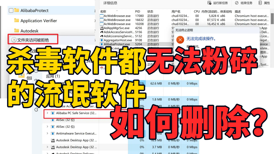
Task: Click the Run new task icon
Action: tap(210, 3)
